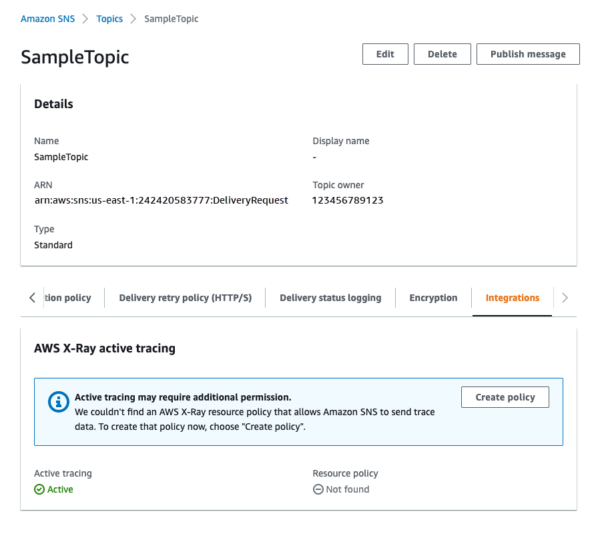Open the Delivery status logging tab
600x542 pixels.
(x=330, y=298)
